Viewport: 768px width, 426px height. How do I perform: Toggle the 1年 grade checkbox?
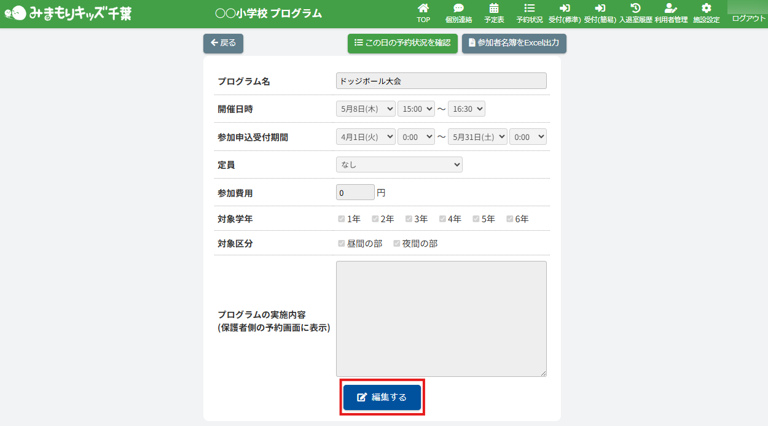[342, 219]
